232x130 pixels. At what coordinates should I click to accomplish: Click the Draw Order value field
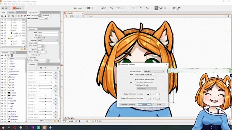pyautogui.click(x=40, y=46)
